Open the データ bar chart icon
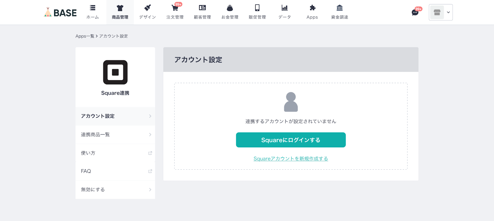 [x=285, y=8]
